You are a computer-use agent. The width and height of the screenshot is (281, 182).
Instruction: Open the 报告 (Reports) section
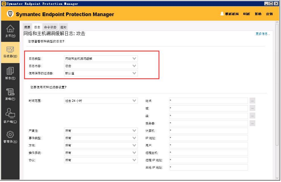(x=10, y=73)
